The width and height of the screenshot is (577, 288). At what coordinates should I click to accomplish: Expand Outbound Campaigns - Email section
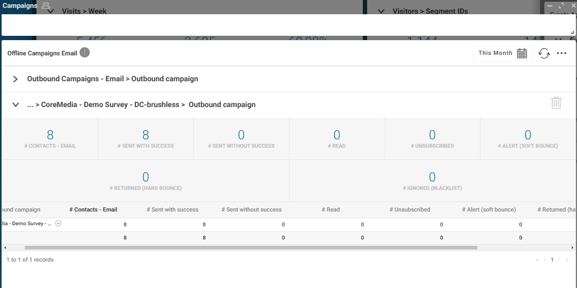(x=15, y=79)
